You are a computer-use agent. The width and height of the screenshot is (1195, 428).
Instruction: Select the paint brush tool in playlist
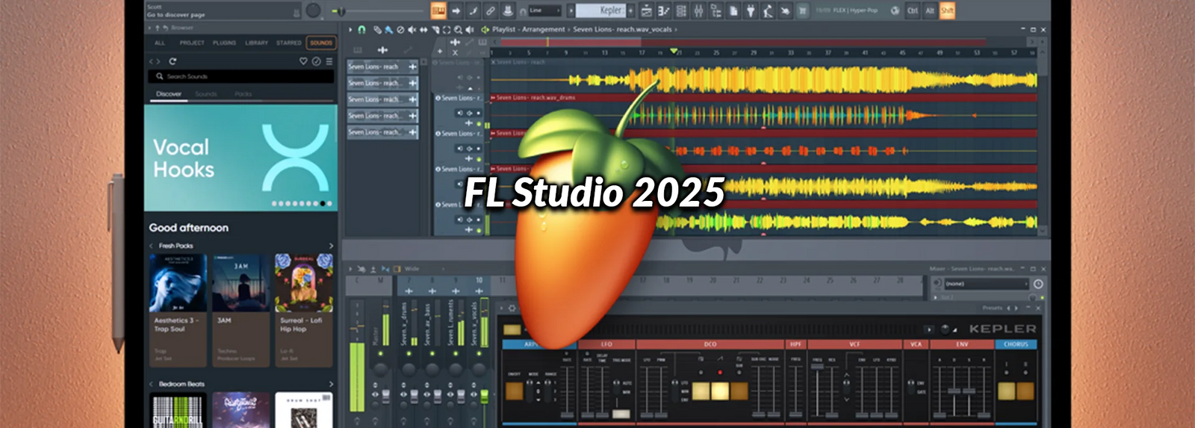point(388,30)
